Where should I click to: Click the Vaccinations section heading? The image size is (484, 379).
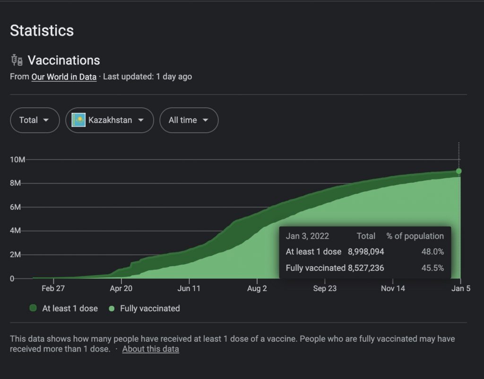[x=64, y=60]
